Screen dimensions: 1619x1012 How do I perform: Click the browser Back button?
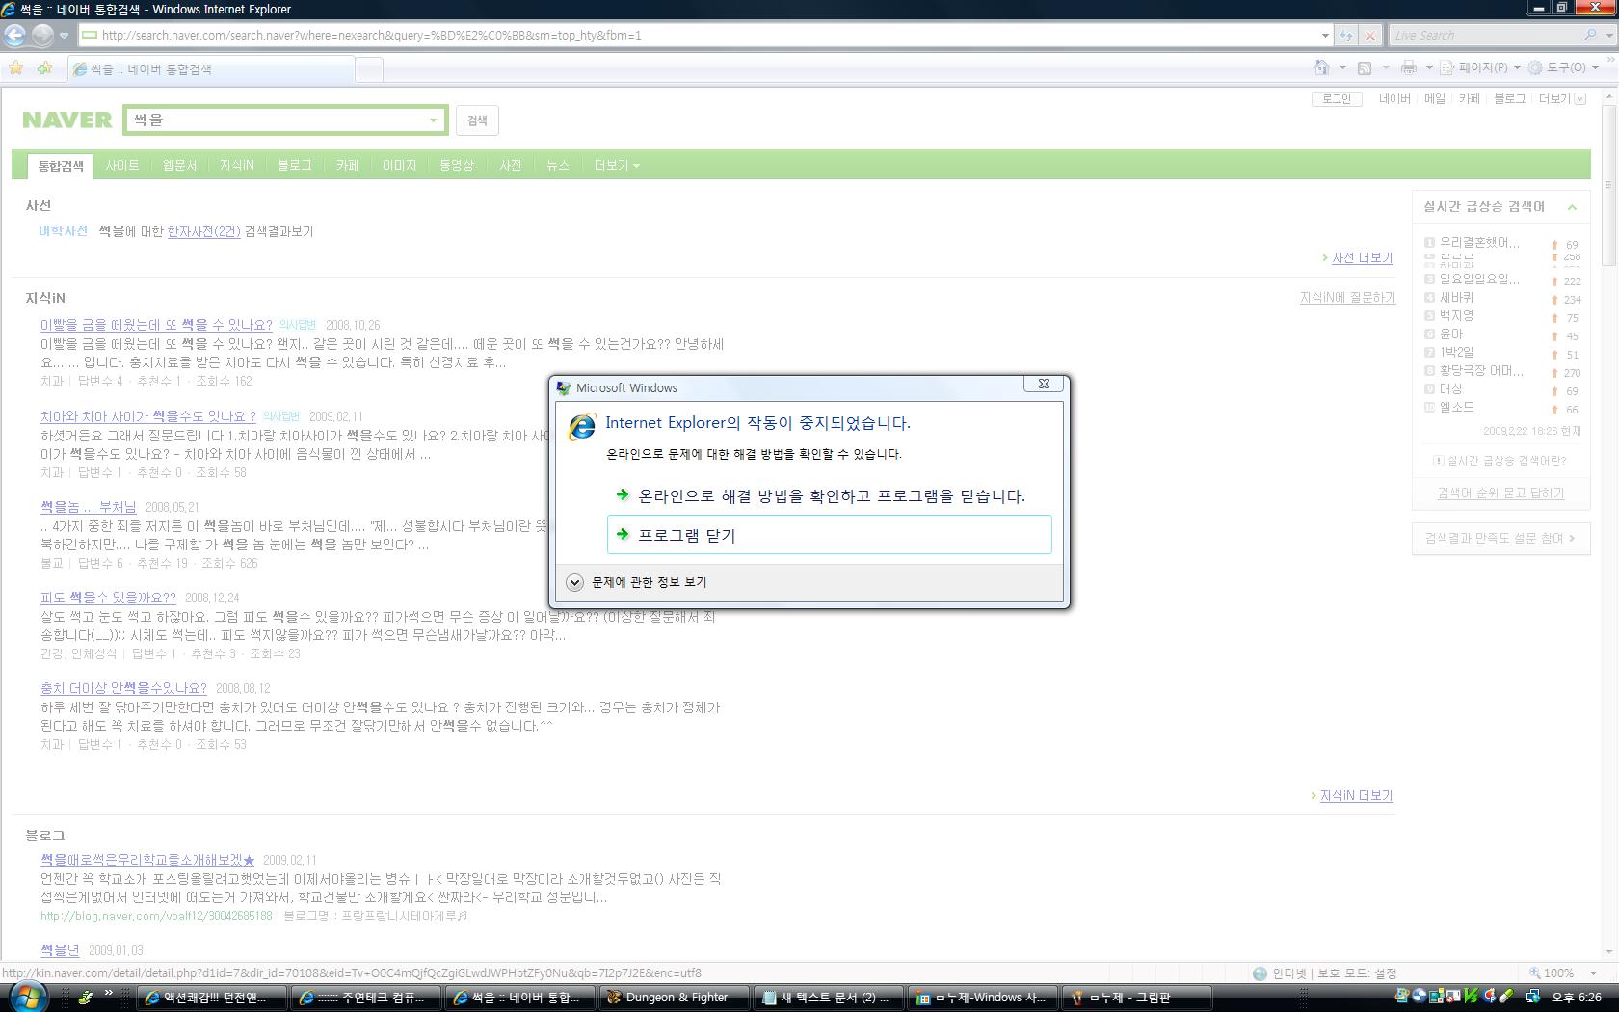[15, 35]
